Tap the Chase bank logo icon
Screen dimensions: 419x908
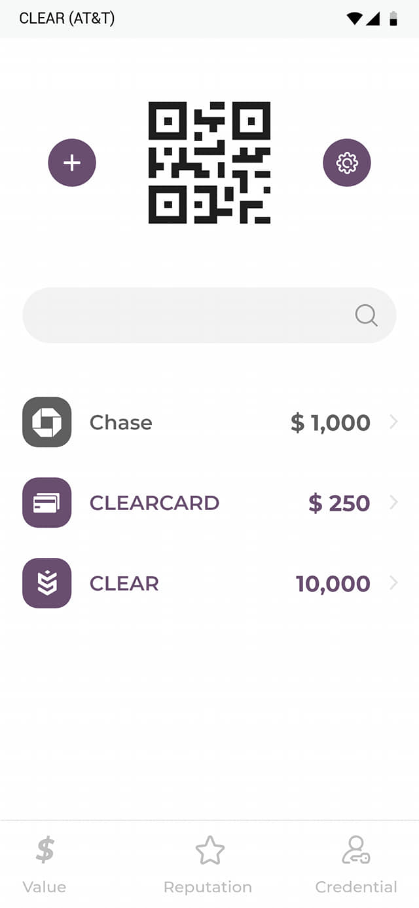[x=47, y=422]
